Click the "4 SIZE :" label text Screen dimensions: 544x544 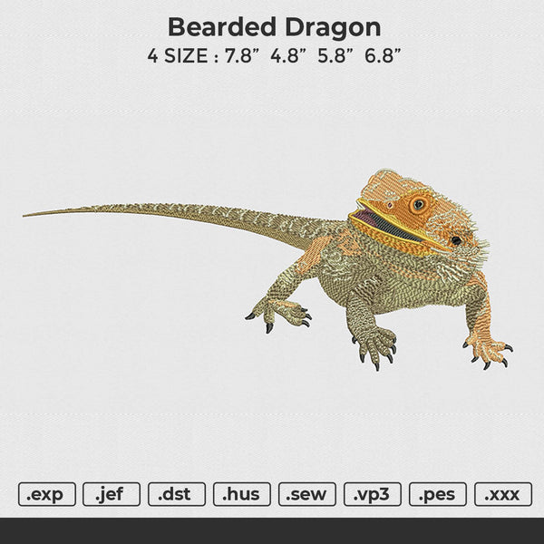point(183,55)
